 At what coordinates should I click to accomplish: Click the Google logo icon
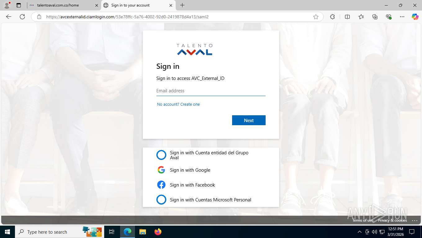click(161, 170)
